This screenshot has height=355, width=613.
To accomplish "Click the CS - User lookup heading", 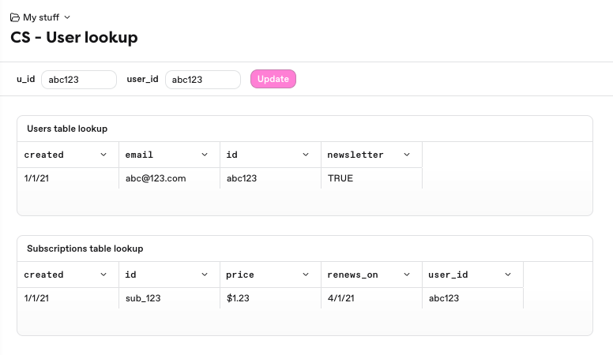I will tap(74, 38).
